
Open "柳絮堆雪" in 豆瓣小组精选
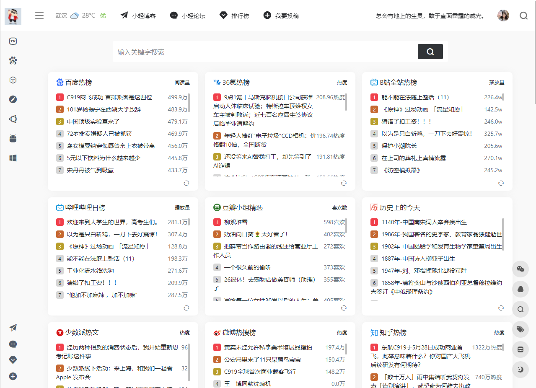236,222
